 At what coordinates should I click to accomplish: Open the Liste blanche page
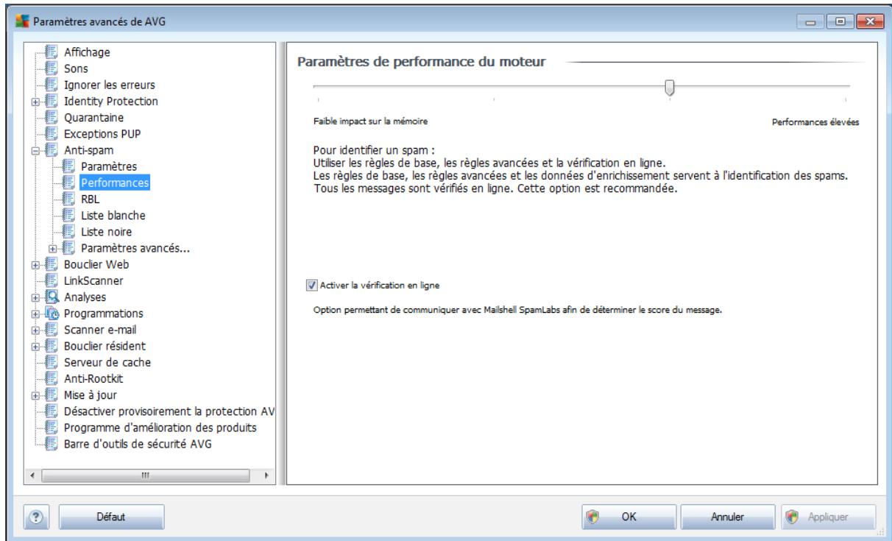[x=113, y=215]
